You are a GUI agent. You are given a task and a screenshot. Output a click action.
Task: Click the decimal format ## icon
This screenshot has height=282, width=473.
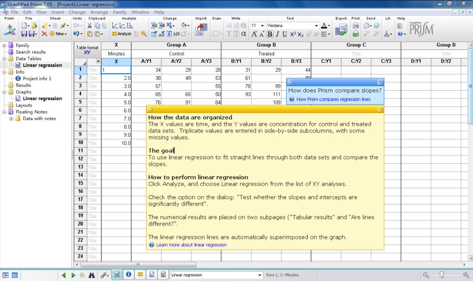tap(162, 34)
